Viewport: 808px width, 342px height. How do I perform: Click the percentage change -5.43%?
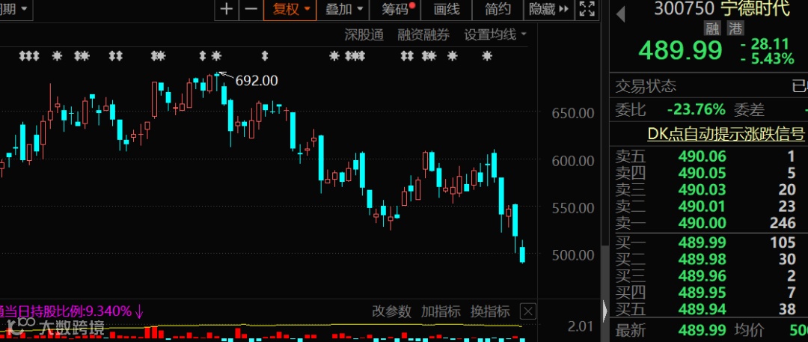point(767,59)
